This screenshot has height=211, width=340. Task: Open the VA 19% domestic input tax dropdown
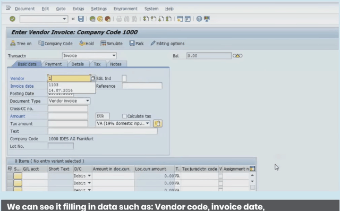[x=148, y=123]
